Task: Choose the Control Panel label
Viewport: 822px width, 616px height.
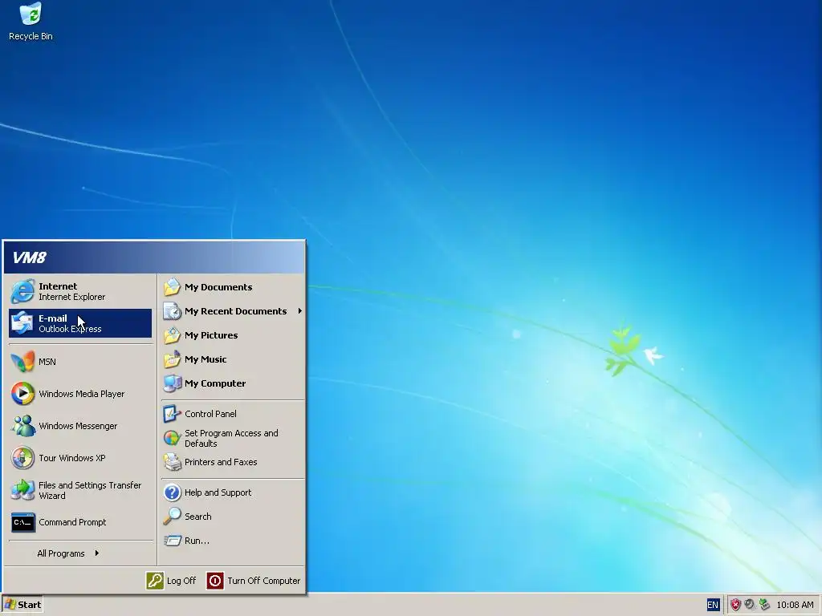Action: pyautogui.click(x=211, y=414)
